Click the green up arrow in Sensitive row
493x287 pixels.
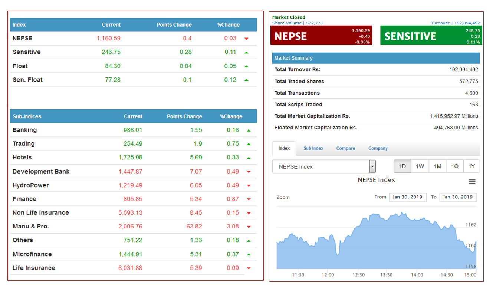coord(246,53)
